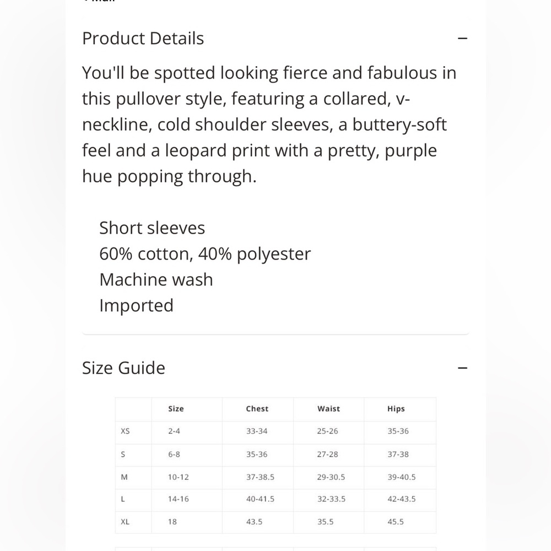This screenshot has height=551, width=551.
Task: Click the XS hips 35-36 cell
Action: coord(398,431)
